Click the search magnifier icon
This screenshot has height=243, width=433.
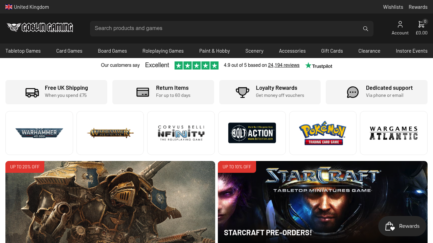click(366, 29)
